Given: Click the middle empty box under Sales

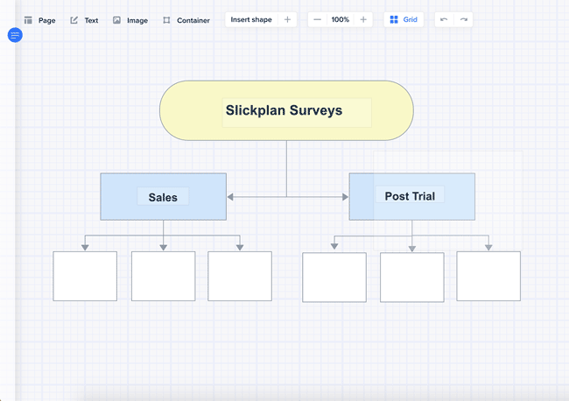Looking at the screenshot, I should coord(163,276).
